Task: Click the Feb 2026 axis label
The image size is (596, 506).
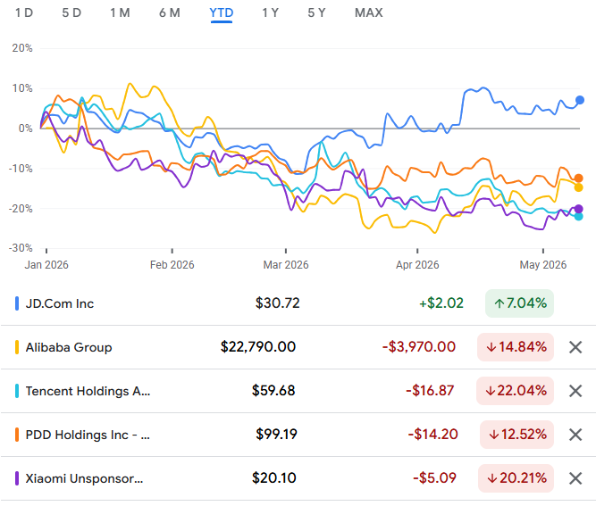Action: click(172, 264)
